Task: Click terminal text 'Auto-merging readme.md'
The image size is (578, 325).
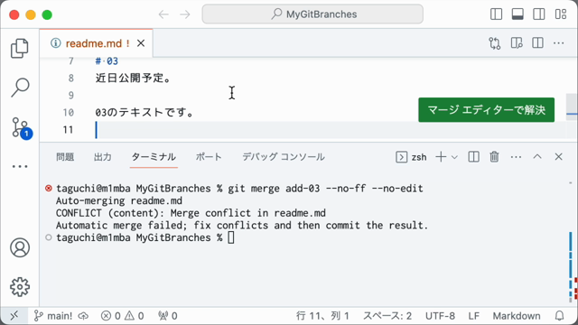Action: [x=119, y=200]
